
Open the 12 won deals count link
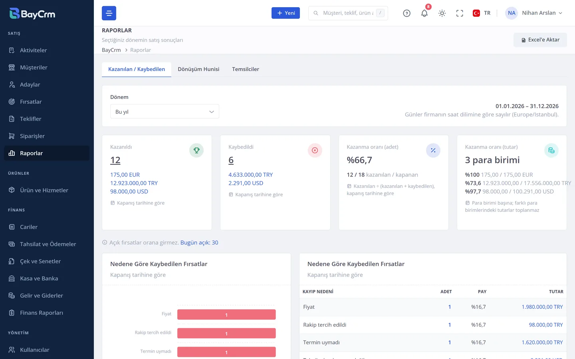(x=115, y=160)
